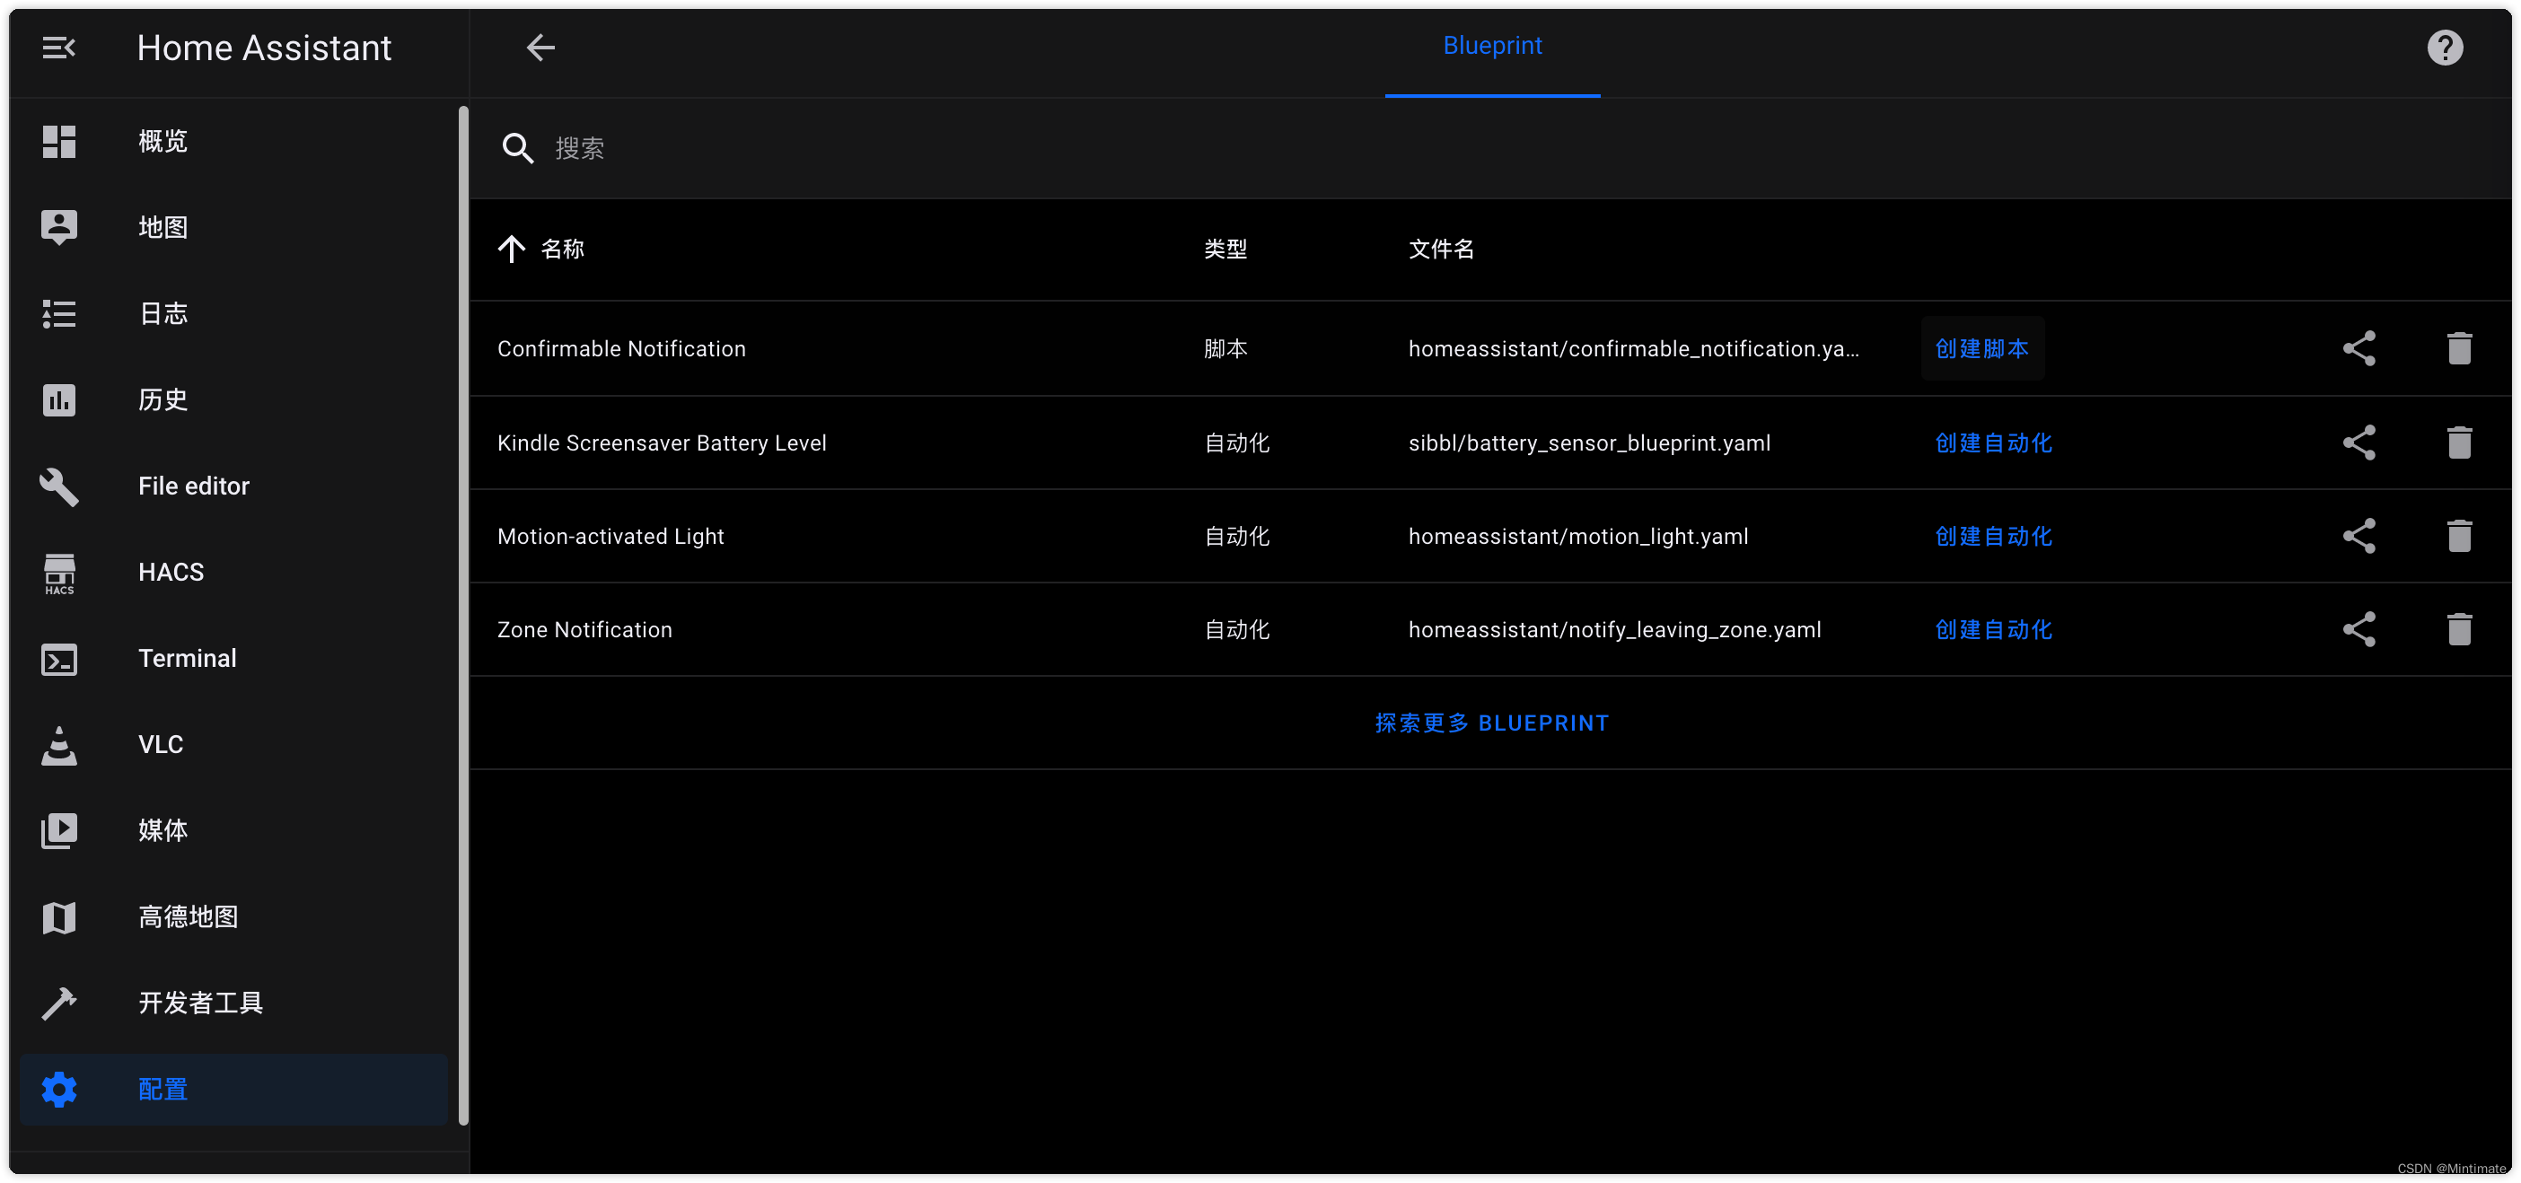Screen dimensions: 2521x1183
Task: Collapse the sidebar menu icon
Action: pyautogui.click(x=58, y=47)
